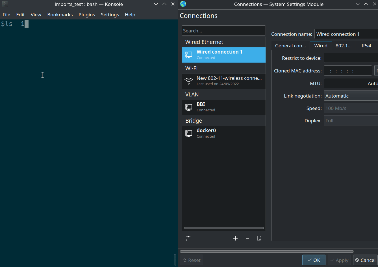Screen dimensions: 378x267
Task: Click the terminal command line 'ls -1'
Action: tap(15, 24)
